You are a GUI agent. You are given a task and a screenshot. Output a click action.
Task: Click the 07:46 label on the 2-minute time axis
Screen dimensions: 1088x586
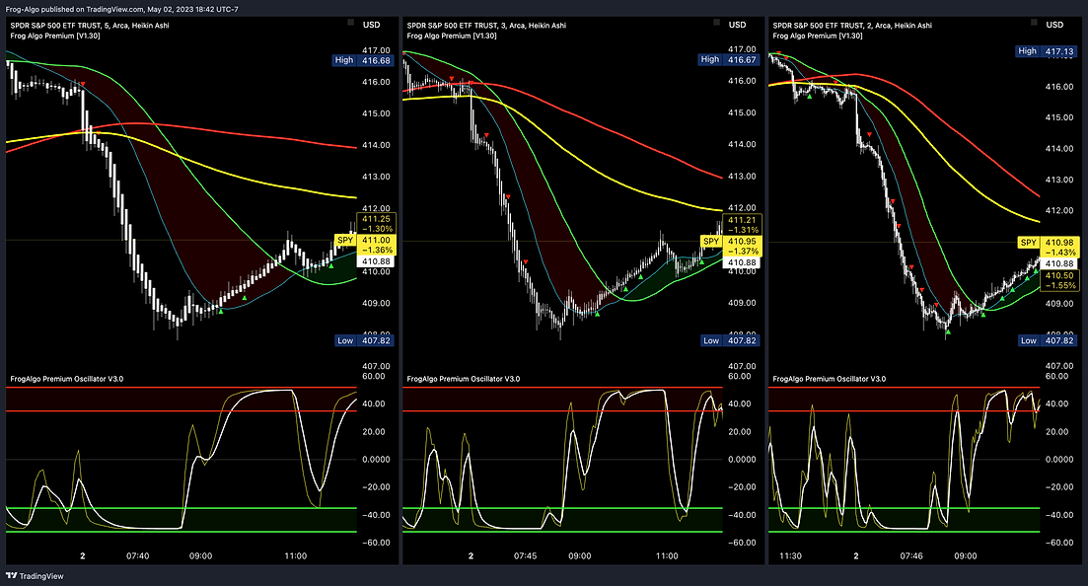click(x=911, y=556)
